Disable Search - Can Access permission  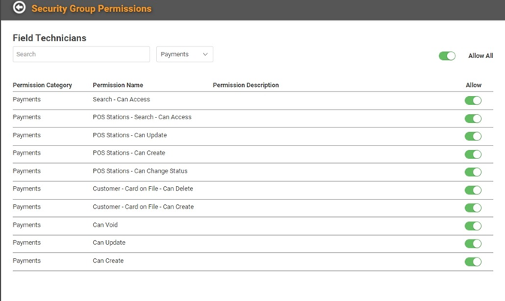(473, 101)
